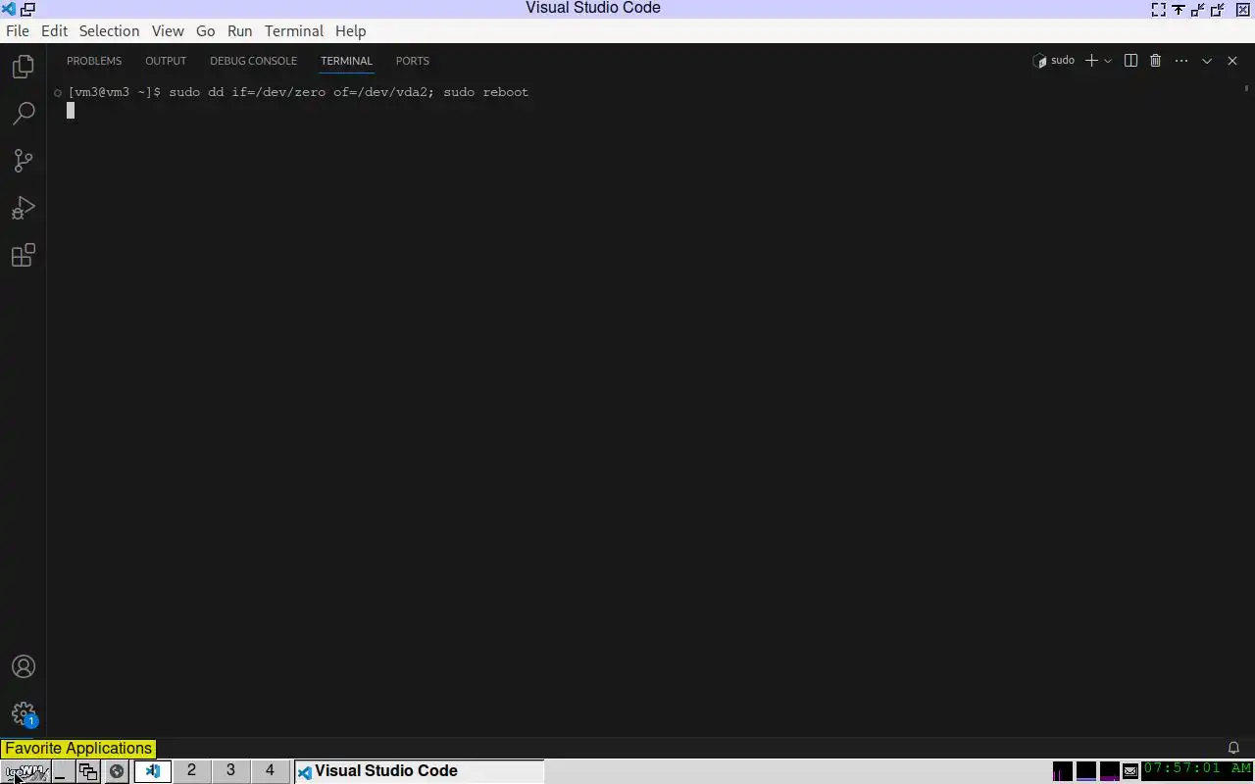Screen dimensions: 1255x784
Task: Open the Manage gear icon
Action: pyautogui.click(x=24, y=713)
